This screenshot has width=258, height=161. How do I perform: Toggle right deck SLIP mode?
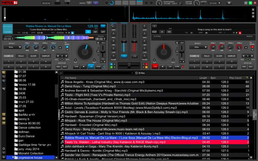(x=154, y=60)
